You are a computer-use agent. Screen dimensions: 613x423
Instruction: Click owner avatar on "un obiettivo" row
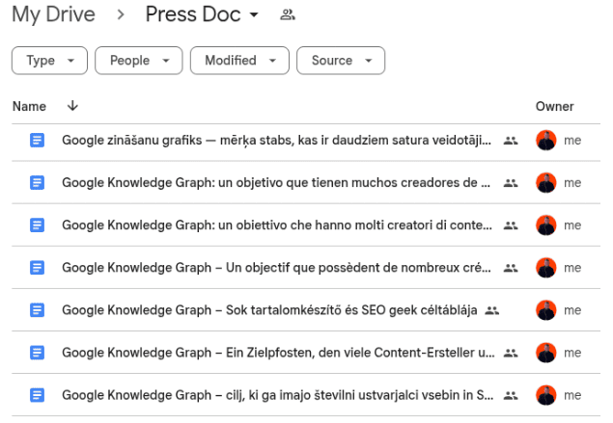coord(546,225)
